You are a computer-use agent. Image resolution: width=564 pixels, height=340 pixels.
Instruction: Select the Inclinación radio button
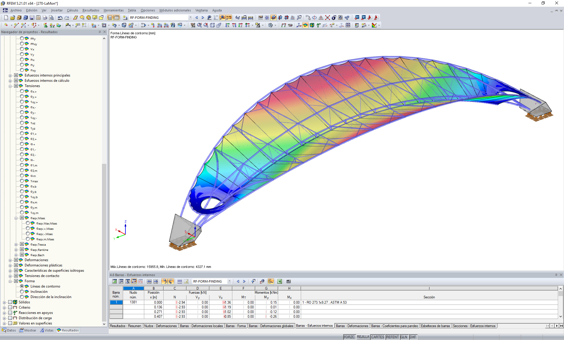22,292
